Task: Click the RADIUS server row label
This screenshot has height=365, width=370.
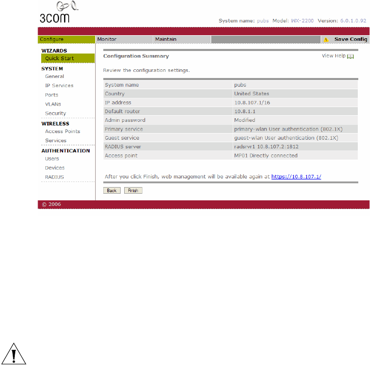Action: pyautogui.click(x=123, y=147)
